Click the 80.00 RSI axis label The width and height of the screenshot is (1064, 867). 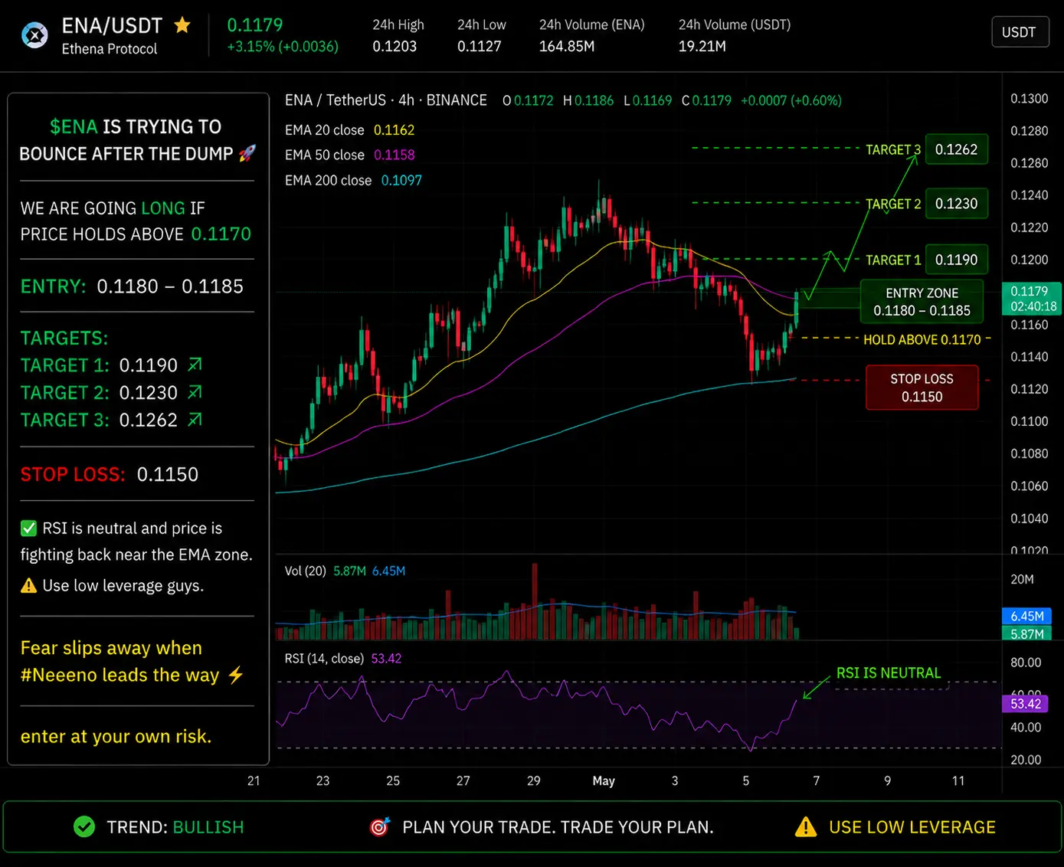1026,663
